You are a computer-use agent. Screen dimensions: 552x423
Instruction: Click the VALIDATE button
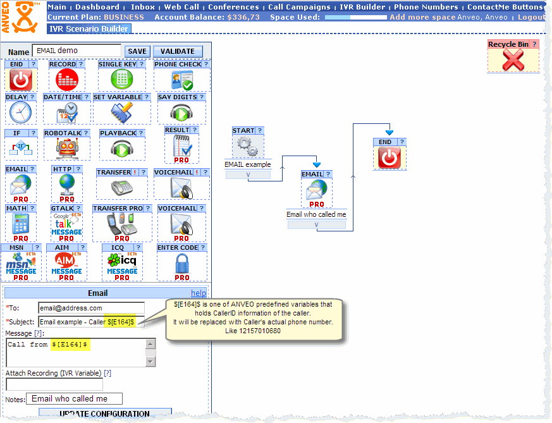pos(178,51)
